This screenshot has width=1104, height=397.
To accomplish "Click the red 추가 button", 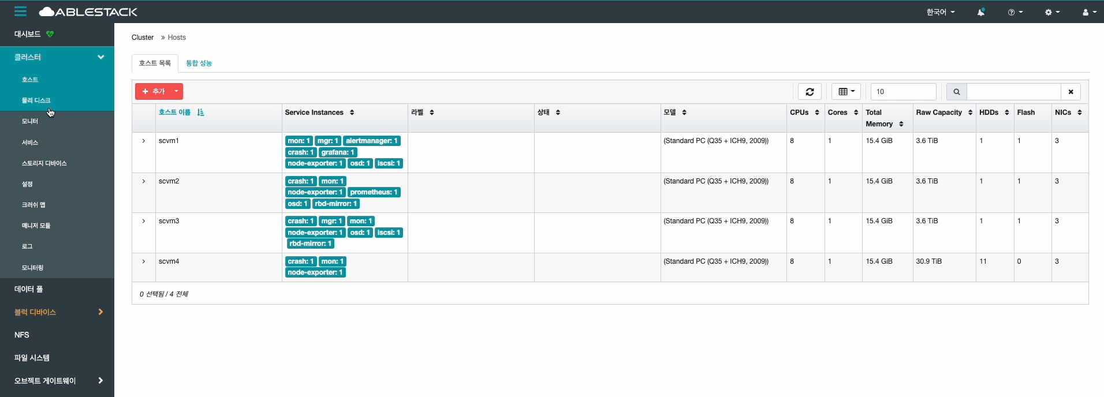I will 152,92.
